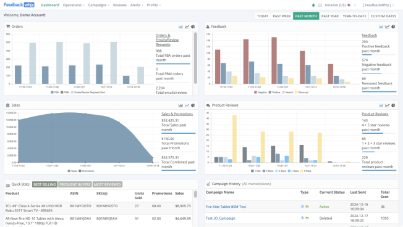Open the Reviews menu item
This screenshot has width=403, height=227.
coord(120,5)
